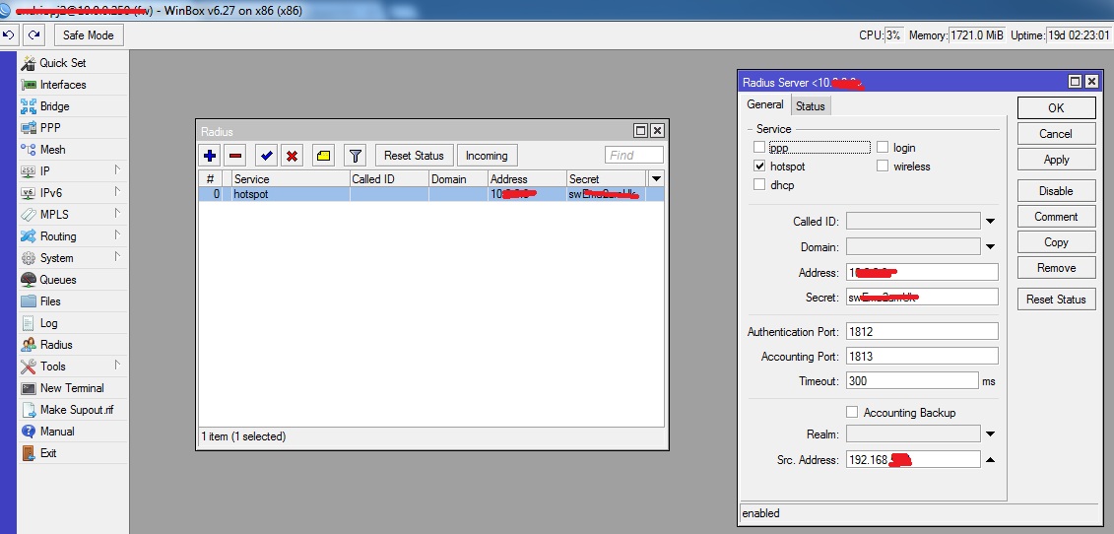
Task: Select the hotspot row in Radius list
Action: tap(431, 194)
